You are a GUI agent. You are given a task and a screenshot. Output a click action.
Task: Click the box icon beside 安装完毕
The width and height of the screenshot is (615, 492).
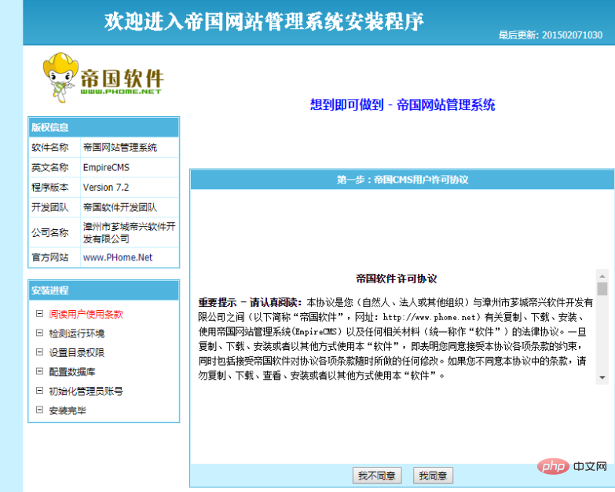pyautogui.click(x=38, y=410)
